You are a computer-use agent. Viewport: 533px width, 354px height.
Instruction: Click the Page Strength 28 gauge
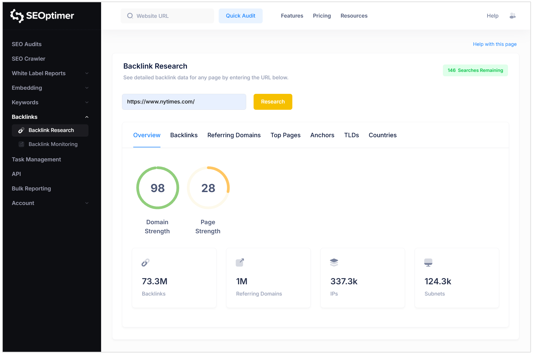pyautogui.click(x=208, y=188)
